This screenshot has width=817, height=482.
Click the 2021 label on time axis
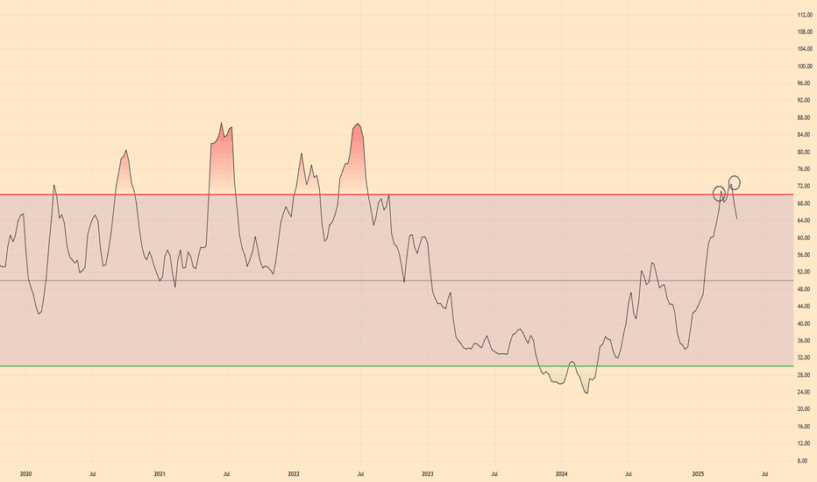coord(160,474)
